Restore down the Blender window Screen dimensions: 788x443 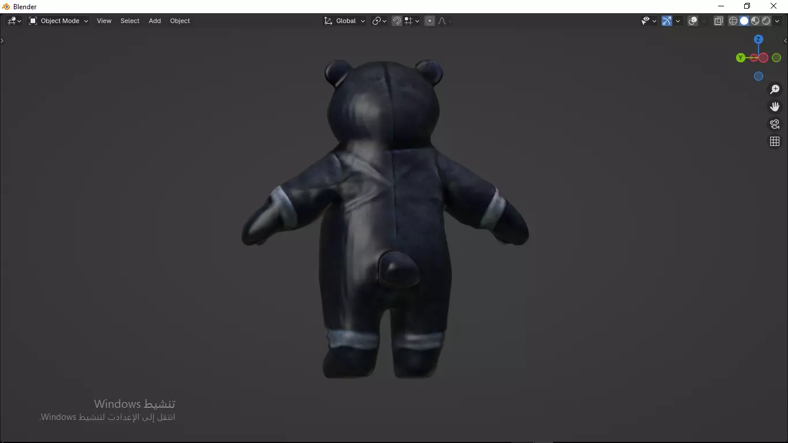tap(747, 6)
